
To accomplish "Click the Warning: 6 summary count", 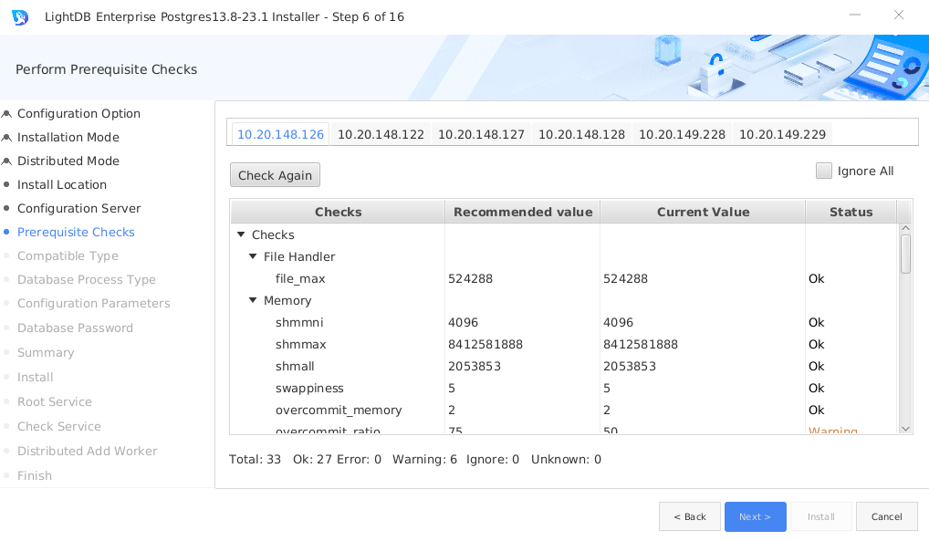I will click(x=424, y=459).
